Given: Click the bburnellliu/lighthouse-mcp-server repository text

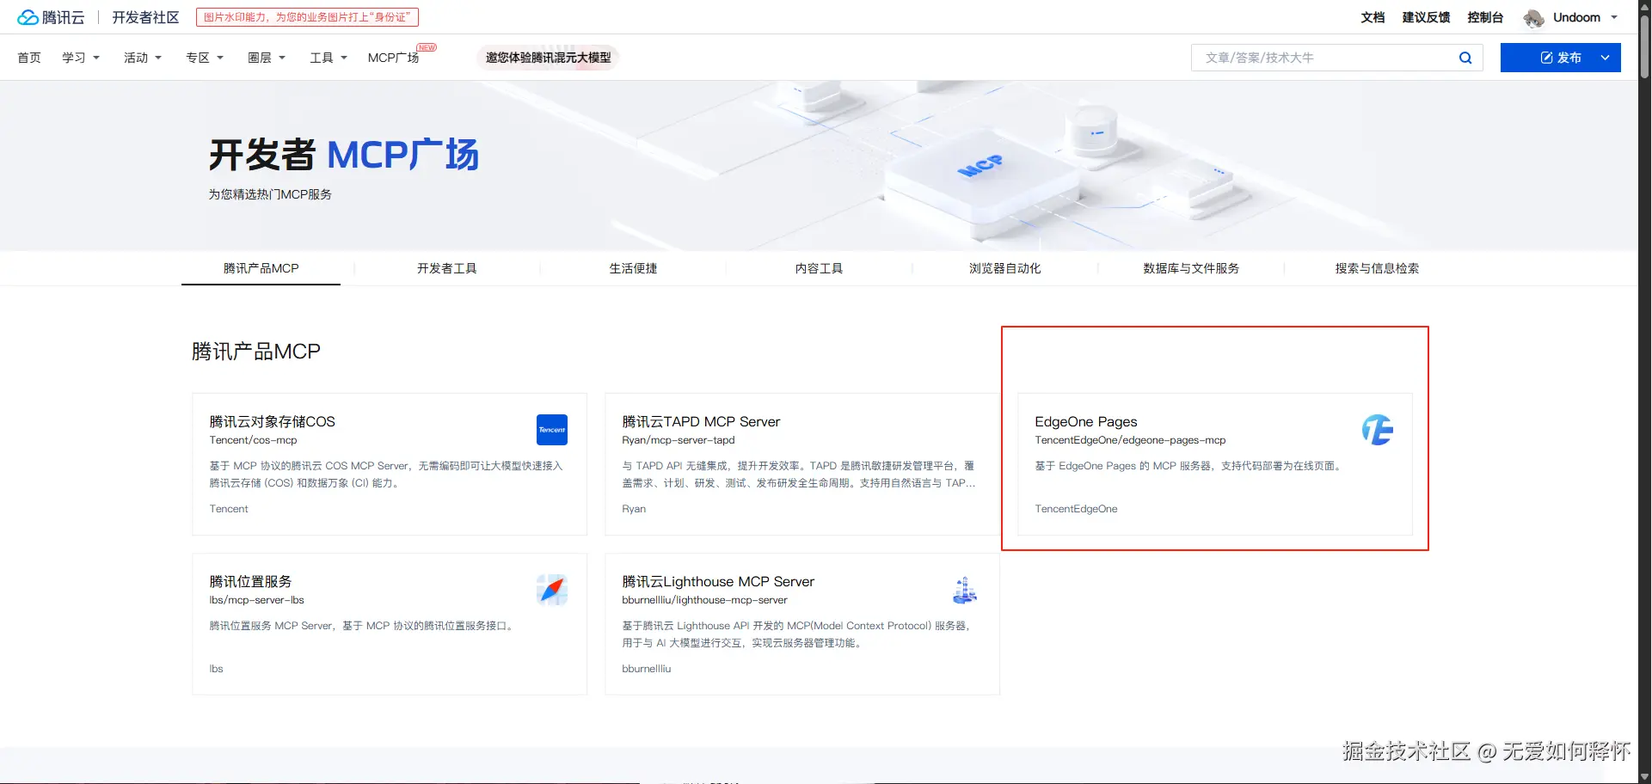Looking at the screenshot, I should 705,600.
